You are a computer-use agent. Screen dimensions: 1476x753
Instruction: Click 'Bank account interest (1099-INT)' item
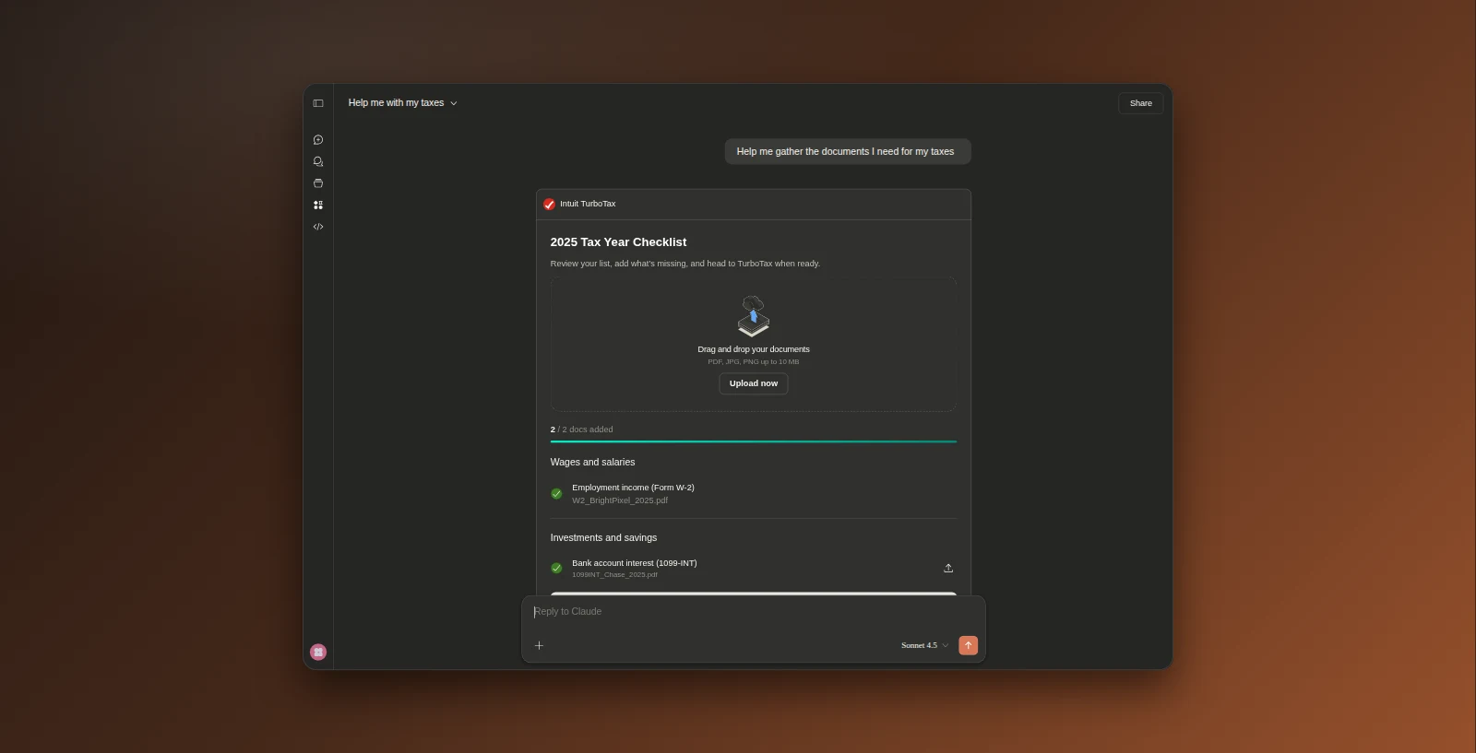click(x=635, y=563)
